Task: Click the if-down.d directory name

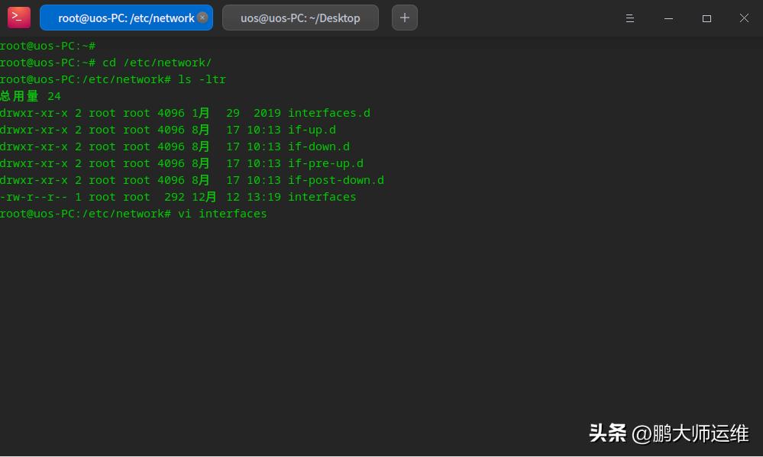Action: point(318,146)
